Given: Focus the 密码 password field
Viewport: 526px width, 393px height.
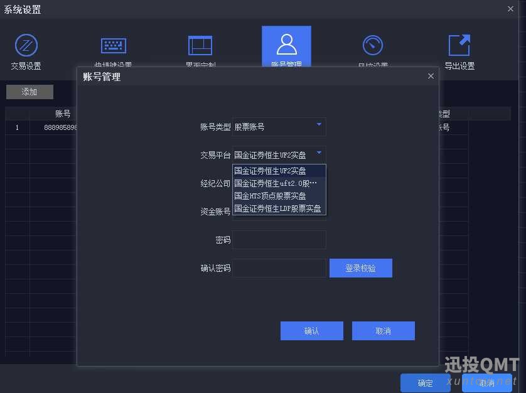Looking at the screenshot, I should coord(279,240).
